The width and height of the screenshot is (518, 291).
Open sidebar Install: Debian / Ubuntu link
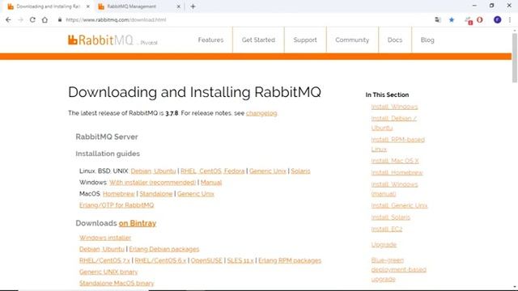point(394,123)
